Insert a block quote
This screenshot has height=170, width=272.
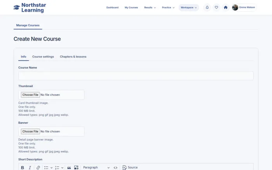69,168
